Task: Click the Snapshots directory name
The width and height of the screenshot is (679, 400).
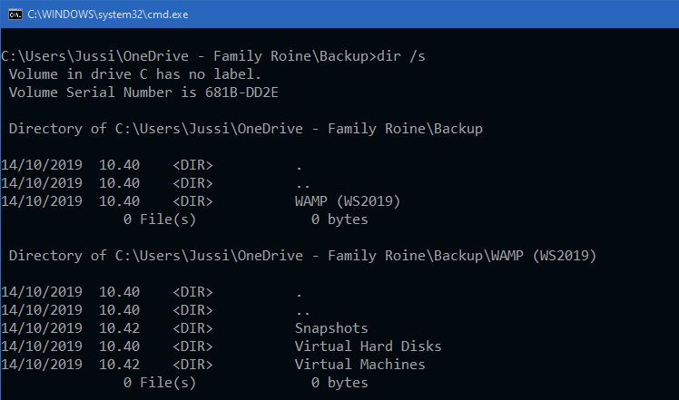Action: (331, 328)
